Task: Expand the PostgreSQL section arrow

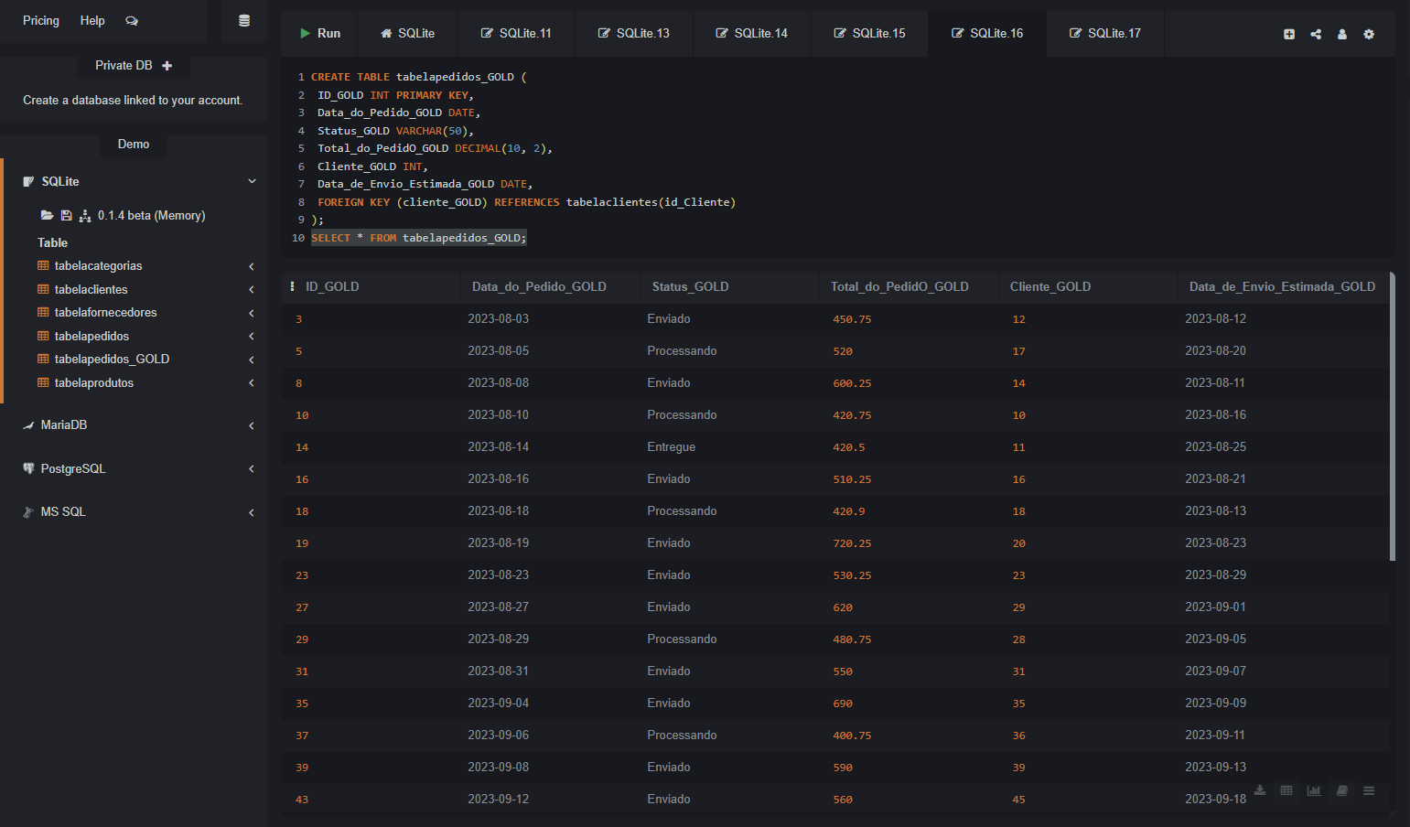Action: coord(252,469)
